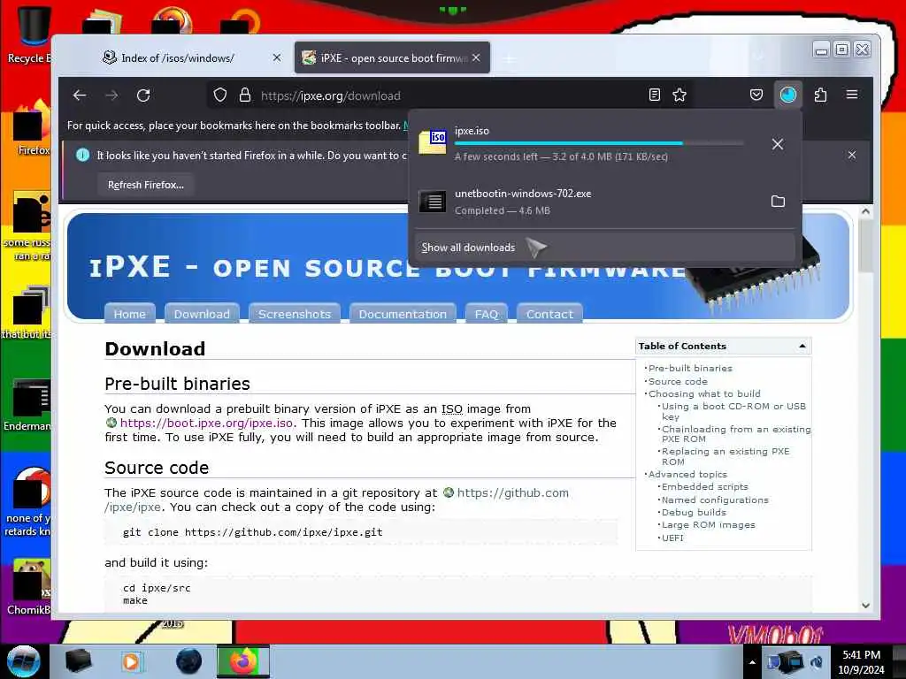Open the blue globe taskbar icon

click(x=188, y=661)
